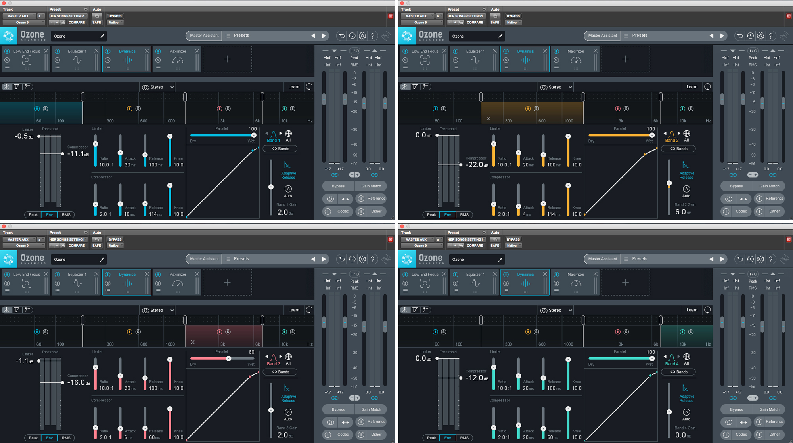Click the help question mark in the Band 4 window
This screenshot has height=443, width=793.
click(771, 259)
